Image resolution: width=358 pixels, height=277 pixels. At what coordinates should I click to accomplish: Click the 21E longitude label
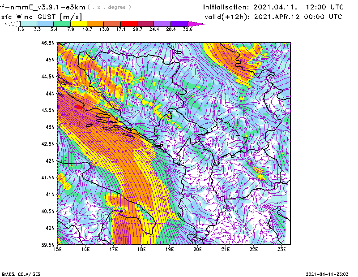pos(226,249)
